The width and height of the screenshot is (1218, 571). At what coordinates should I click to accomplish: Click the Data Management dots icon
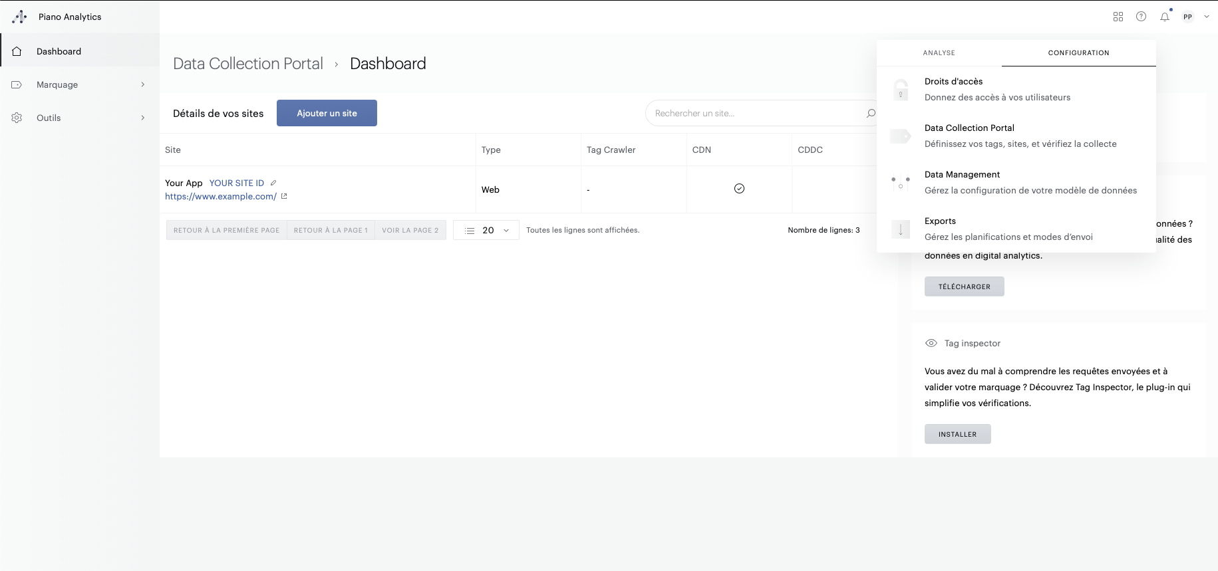click(x=901, y=183)
